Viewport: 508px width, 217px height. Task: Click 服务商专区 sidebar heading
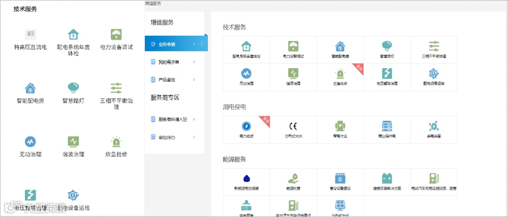pos(165,97)
